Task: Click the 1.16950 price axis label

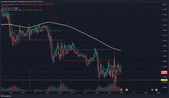Action: click(164, 56)
